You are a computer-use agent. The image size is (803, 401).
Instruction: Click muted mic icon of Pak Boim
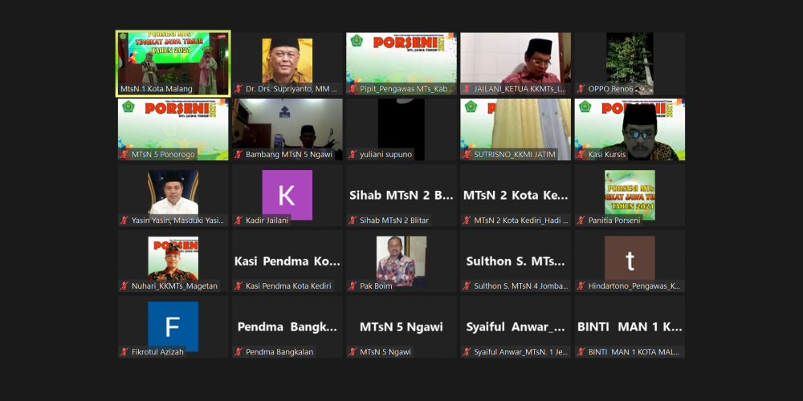tap(353, 286)
